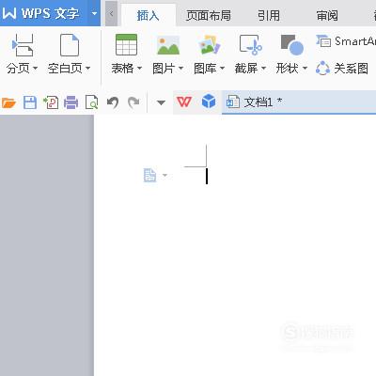376x376 pixels.
Task: Click the 图库 gallery icon
Action: click(210, 45)
